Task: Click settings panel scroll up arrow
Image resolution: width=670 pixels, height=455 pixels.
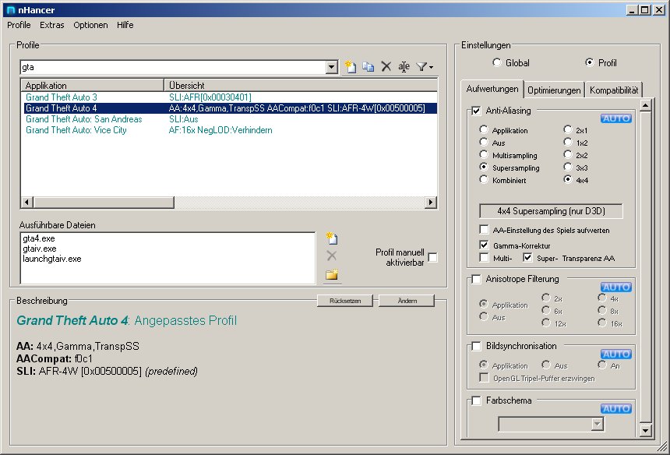Action: pyautogui.click(x=645, y=104)
